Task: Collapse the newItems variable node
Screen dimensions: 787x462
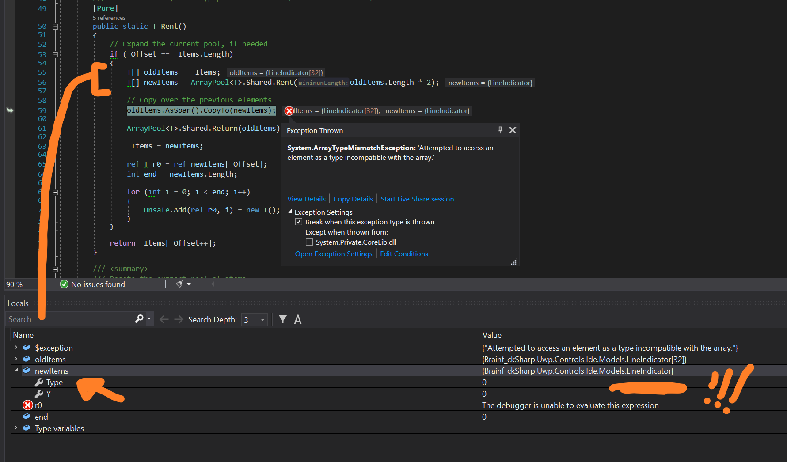Action: pos(16,371)
